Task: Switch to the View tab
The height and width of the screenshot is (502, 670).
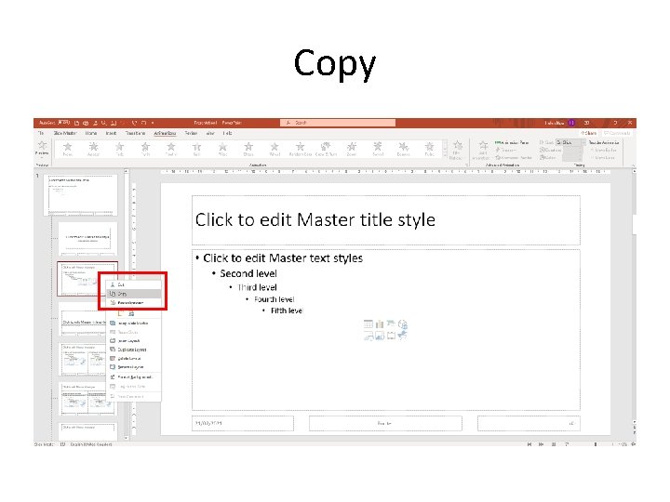Action: coord(210,133)
